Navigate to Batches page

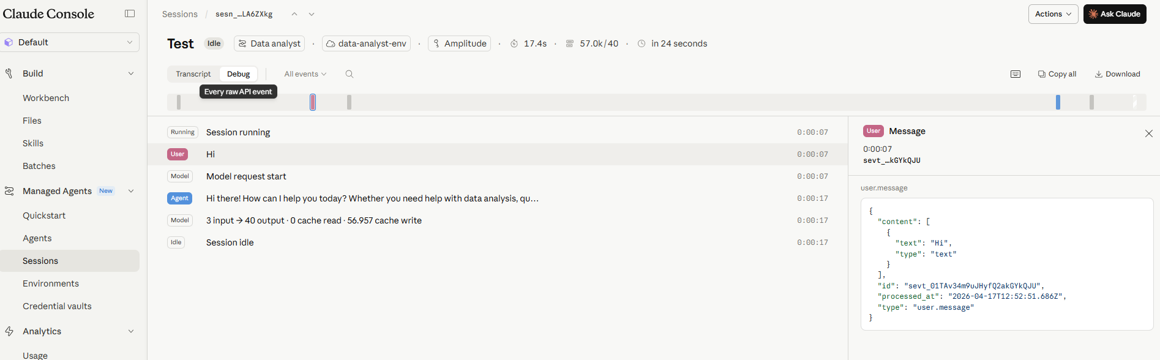pos(39,166)
